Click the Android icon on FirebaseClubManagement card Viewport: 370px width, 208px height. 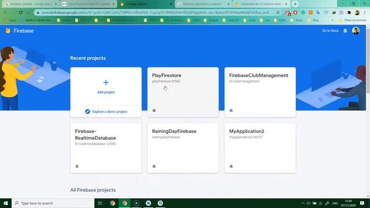231,110
